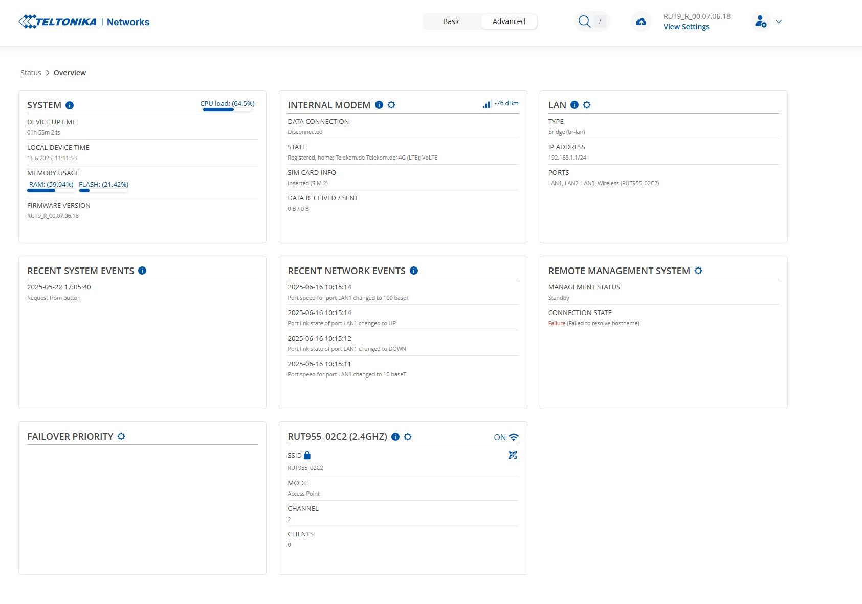Viewport: 862px width, 604px height.
Task: Click the REMOTE MANAGEMENT SYSTEM heading
Action: [619, 271]
